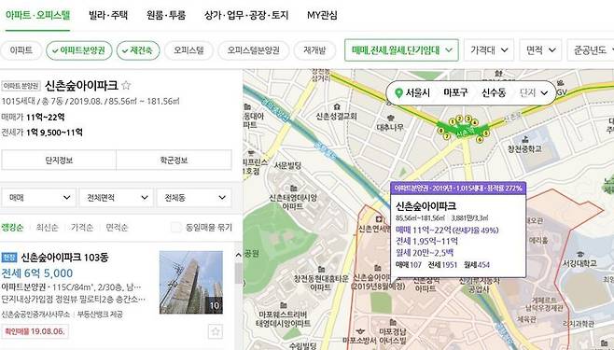Screen dimensions: 614x350
Task: Switch to the 원룸·투룸 tab
Action: 166,15
